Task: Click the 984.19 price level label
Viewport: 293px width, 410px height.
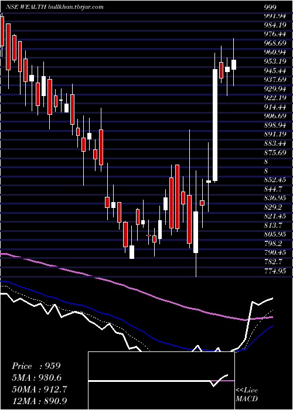Action: (274, 25)
